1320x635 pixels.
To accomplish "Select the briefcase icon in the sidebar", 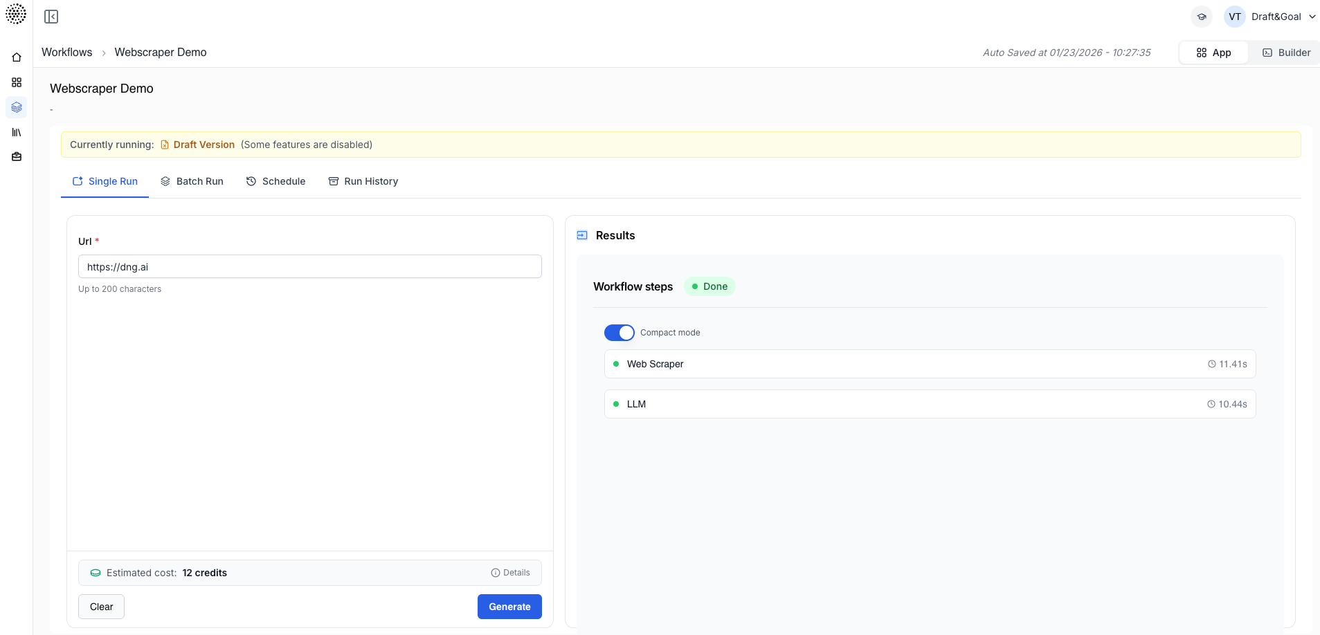I will point(16,157).
